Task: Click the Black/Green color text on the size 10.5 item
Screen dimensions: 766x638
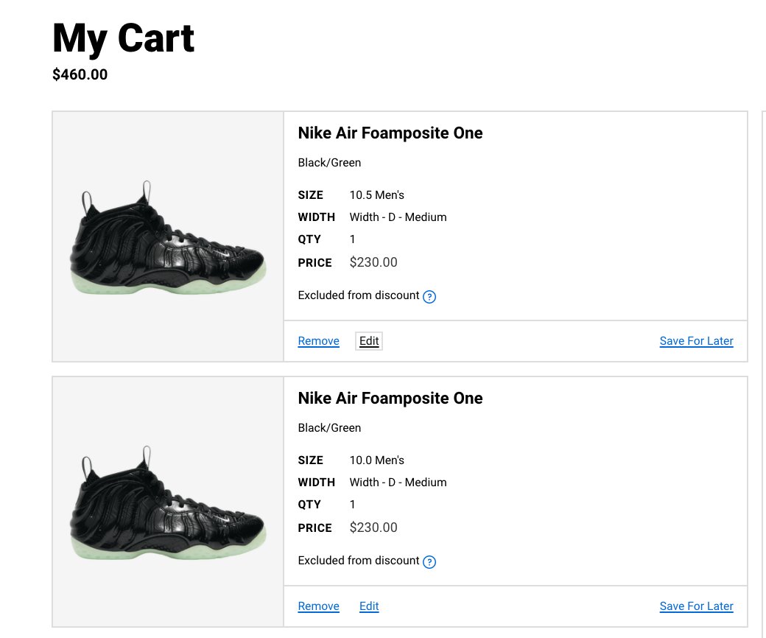Action: 329,163
